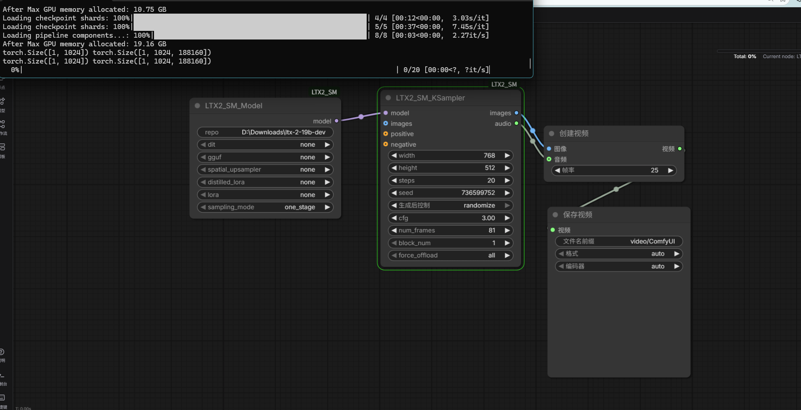The width and height of the screenshot is (801, 410).
Task: Open the 编码器 auto dropdown
Action: coord(619,267)
